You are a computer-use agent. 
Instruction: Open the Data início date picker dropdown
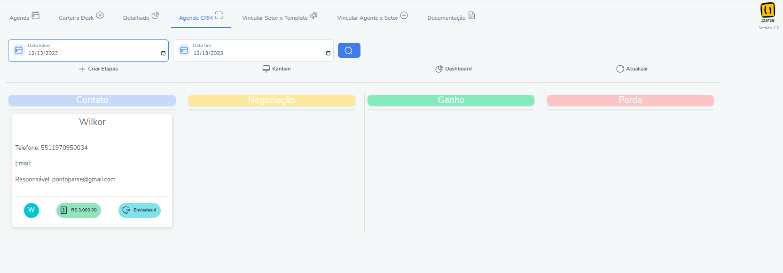point(163,53)
